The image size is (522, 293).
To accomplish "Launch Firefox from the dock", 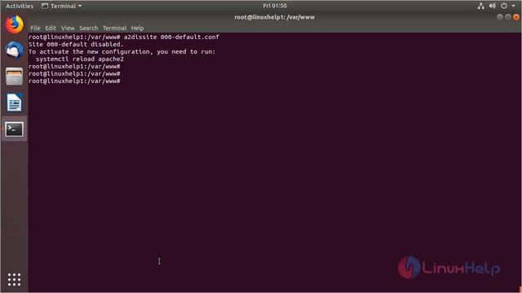I will (15, 24).
